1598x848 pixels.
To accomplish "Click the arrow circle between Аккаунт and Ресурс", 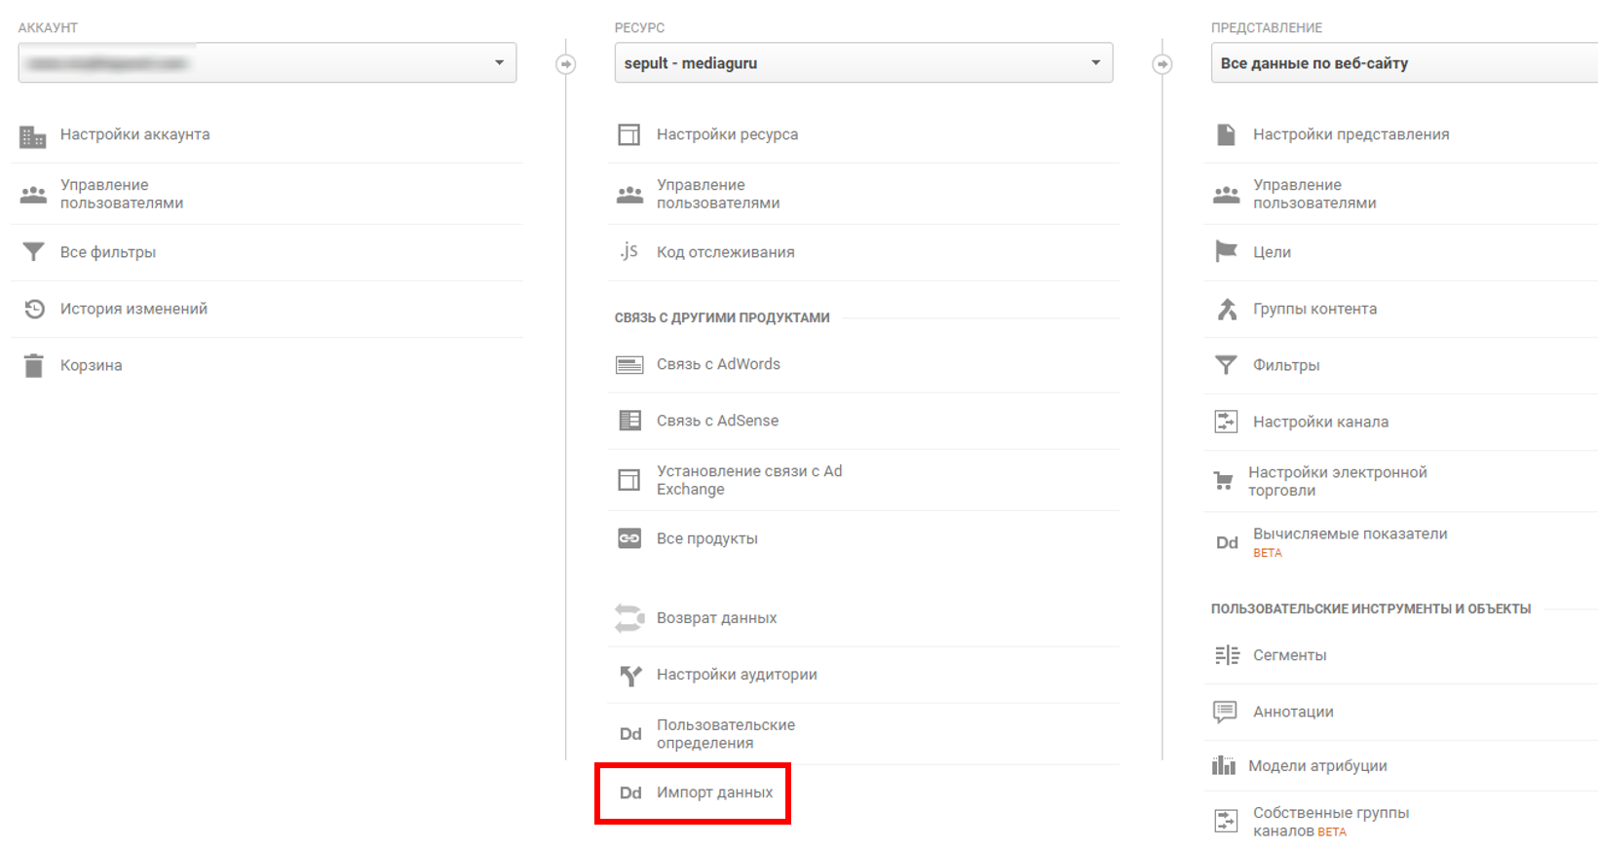I will coord(565,64).
